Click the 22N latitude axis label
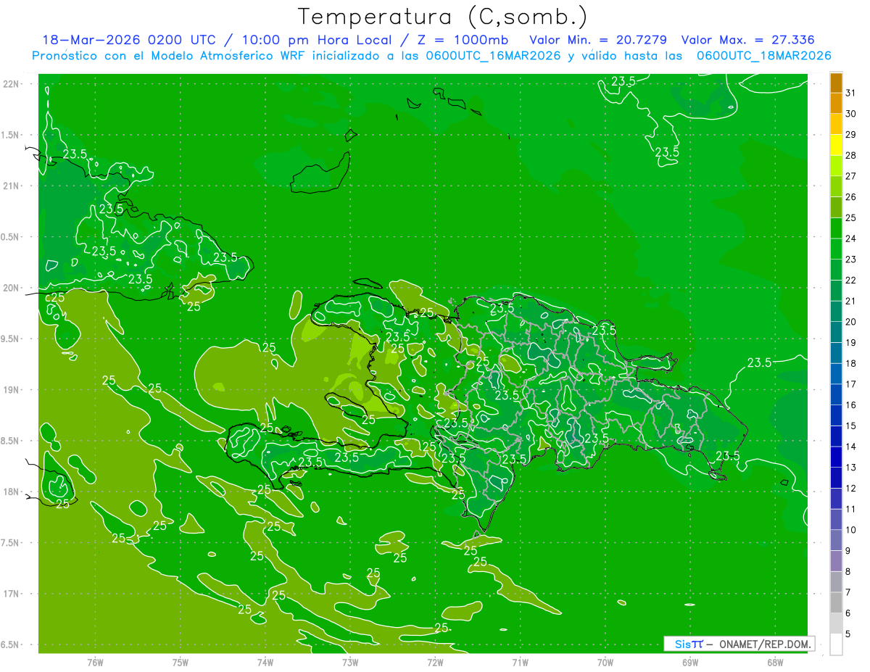 [x=12, y=84]
